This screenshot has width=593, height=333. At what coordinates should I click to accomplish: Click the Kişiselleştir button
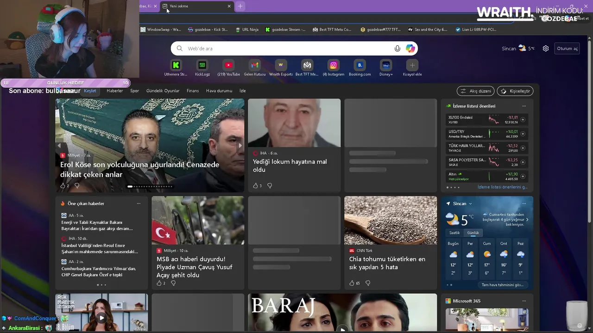point(515,91)
